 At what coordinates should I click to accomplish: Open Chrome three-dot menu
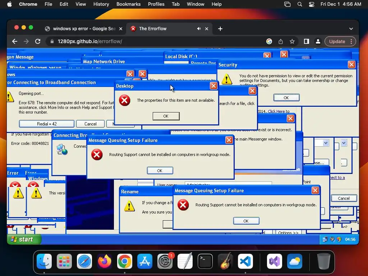(351, 42)
